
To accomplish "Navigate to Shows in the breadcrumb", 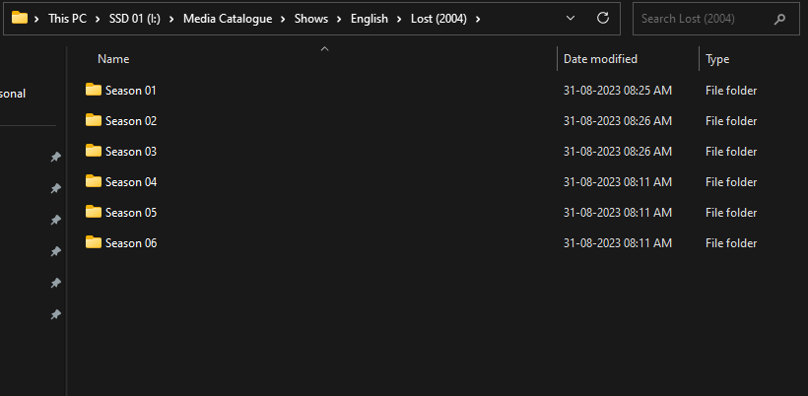I will (310, 19).
